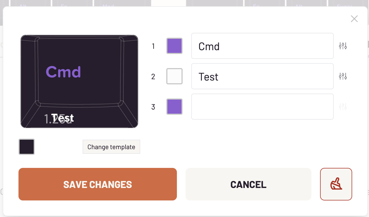Open the dark keycap background color swatch

pos(27,147)
